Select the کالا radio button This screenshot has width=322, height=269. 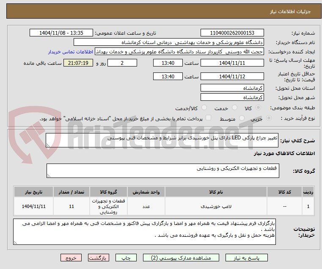point(258,108)
